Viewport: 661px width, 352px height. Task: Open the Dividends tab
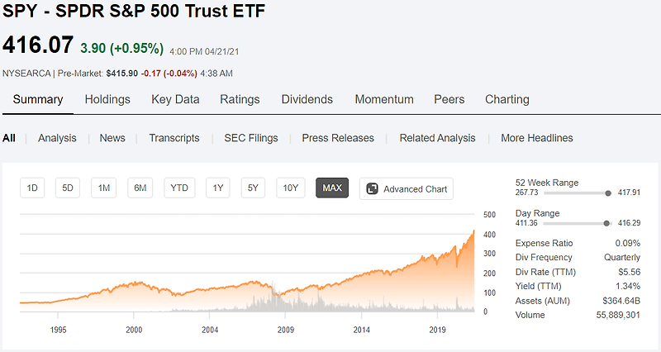(x=307, y=99)
